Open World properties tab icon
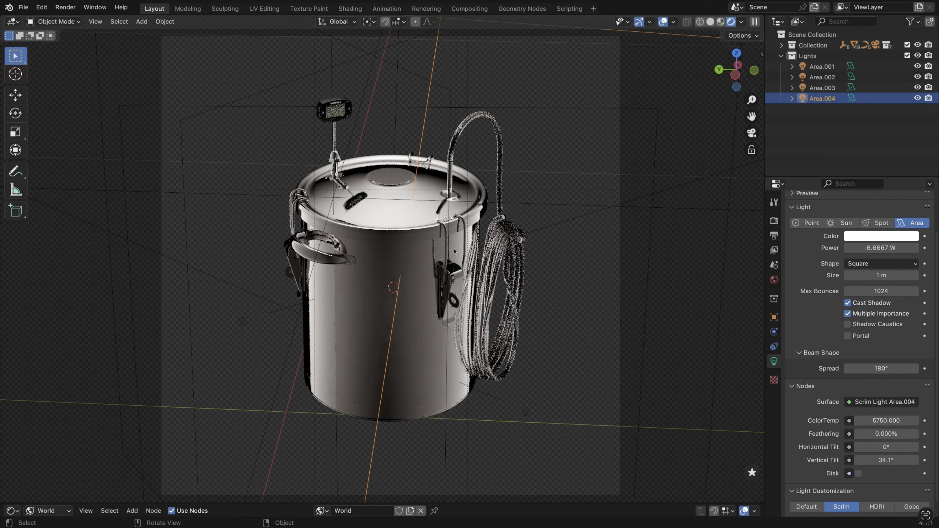Viewport: 939px width, 528px height. point(774,280)
